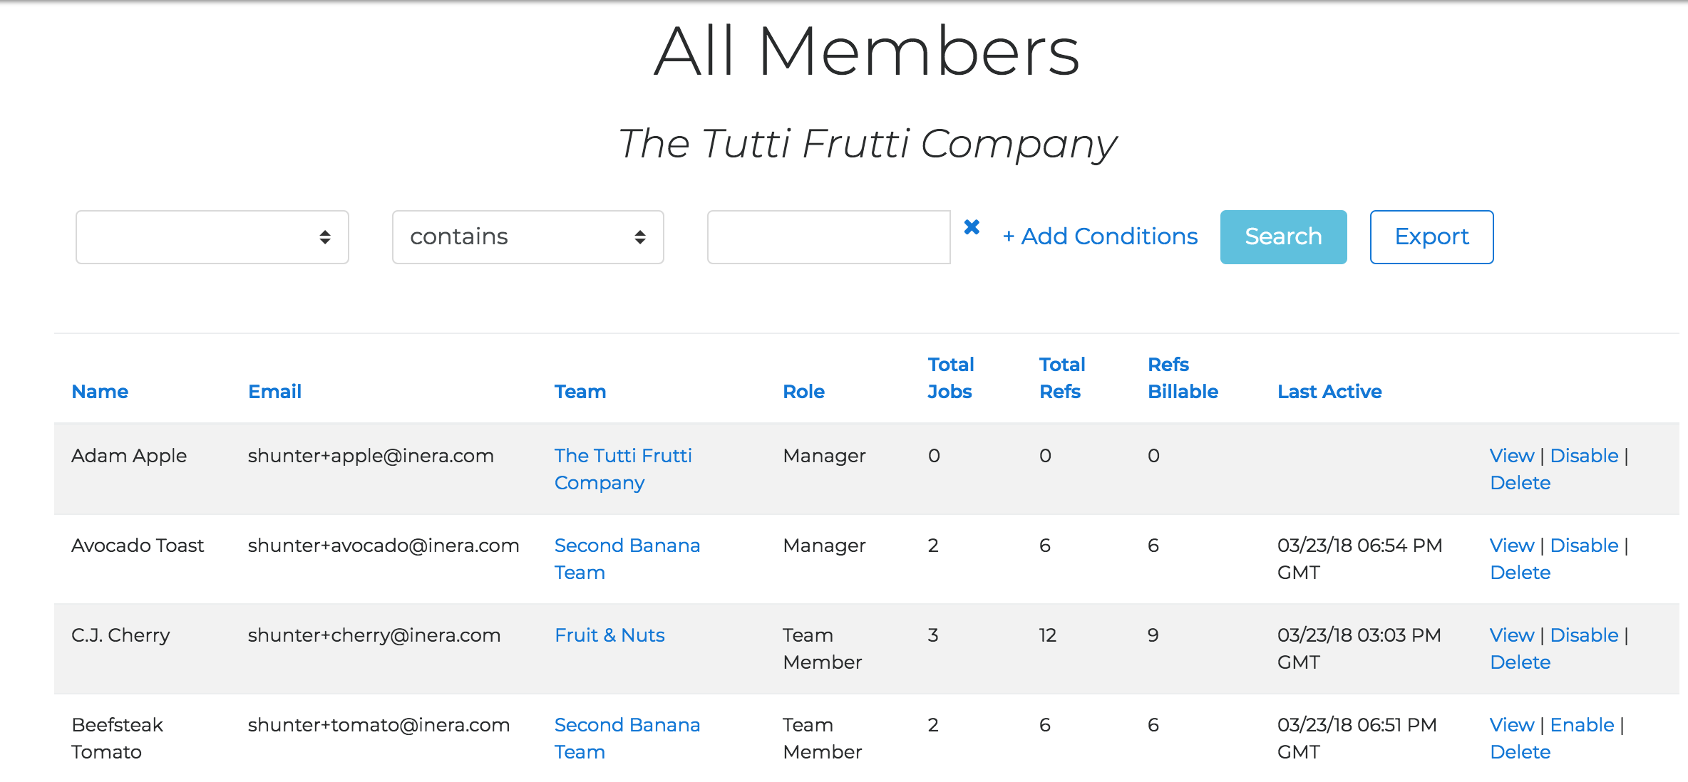View Adam Apple's member details
Image resolution: width=1688 pixels, height=782 pixels.
[x=1511, y=456]
